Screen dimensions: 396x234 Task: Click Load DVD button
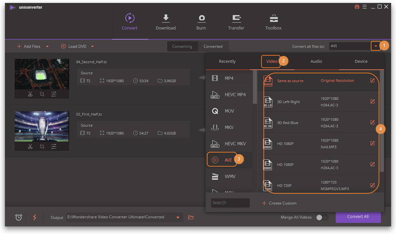[74, 47]
